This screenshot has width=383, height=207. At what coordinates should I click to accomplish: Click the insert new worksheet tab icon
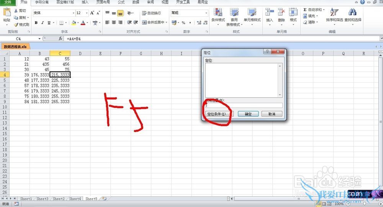pos(104,199)
